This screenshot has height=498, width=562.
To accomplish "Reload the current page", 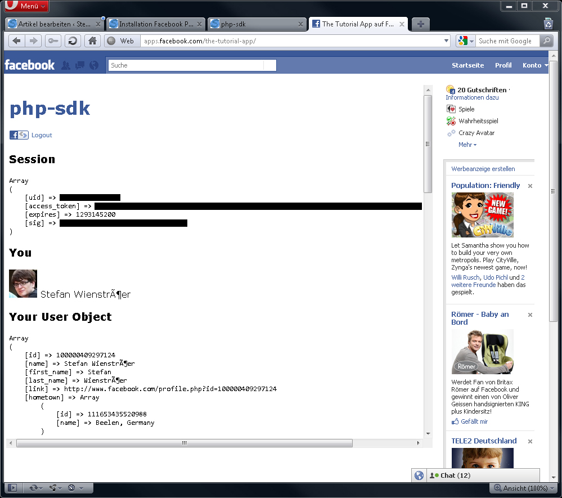I will pyautogui.click(x=73, y=41).
